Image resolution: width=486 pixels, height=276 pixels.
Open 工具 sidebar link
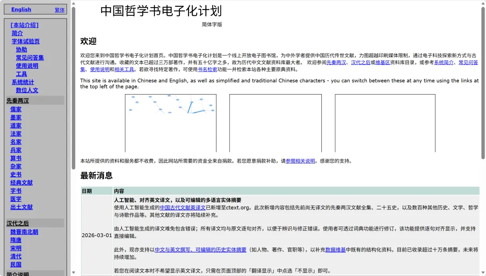point(22,74)
